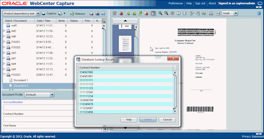Click page-copy icon just left of the printer

coord(204,13)
